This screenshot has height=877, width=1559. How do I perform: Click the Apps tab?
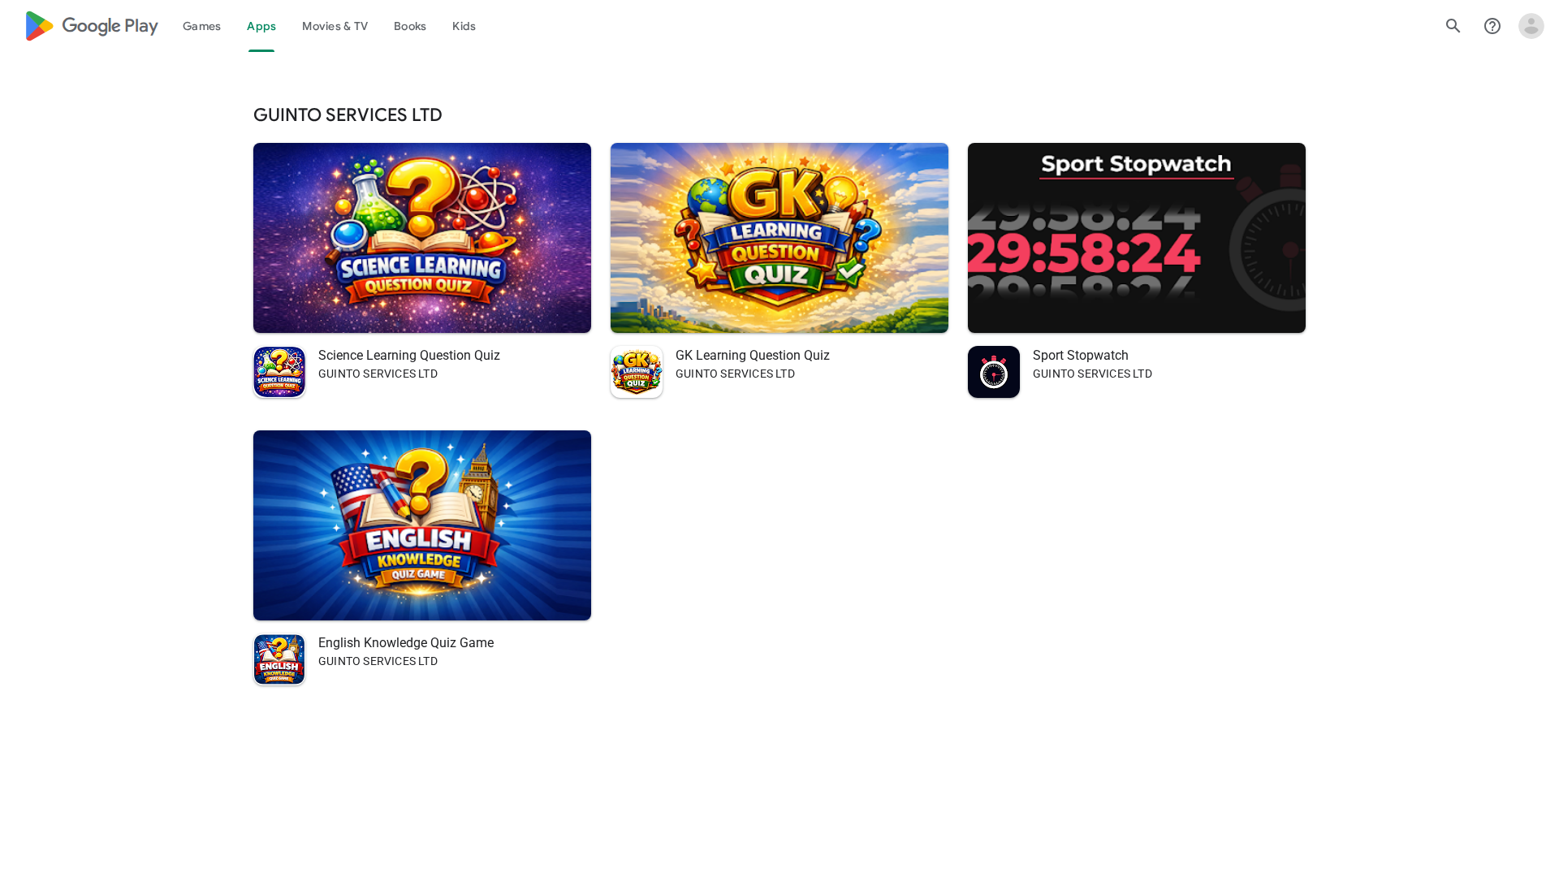pyautogui.click(x=261, y=26)
